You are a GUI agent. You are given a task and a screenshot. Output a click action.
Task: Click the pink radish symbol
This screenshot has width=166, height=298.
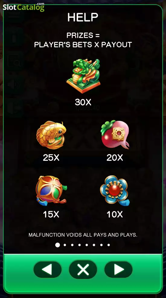(x=115, y=135)
